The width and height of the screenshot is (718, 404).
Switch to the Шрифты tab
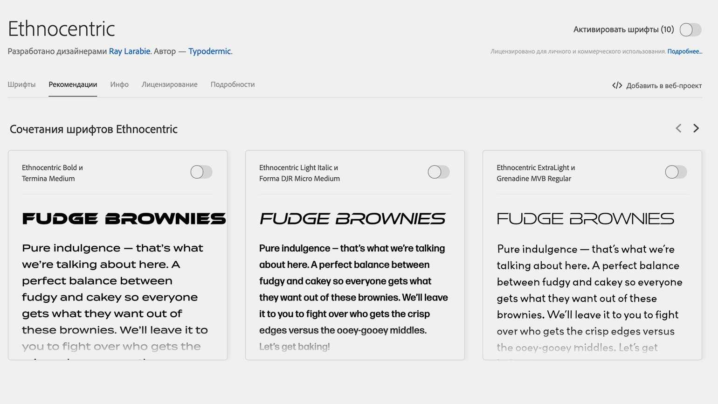(21, 84)
